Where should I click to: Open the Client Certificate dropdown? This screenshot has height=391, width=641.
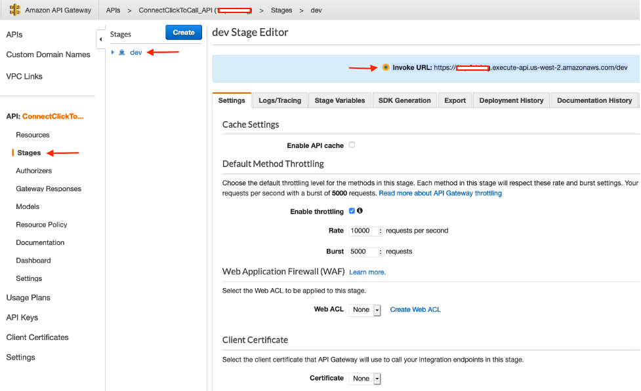pyautogui.click(x=365, y=379)
